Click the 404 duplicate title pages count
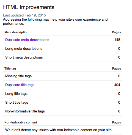Screen dimensions: 132x135 click(x=117, y=85)
